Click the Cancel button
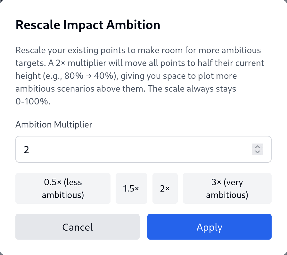287x255 pixels. (x=78, y=227)
